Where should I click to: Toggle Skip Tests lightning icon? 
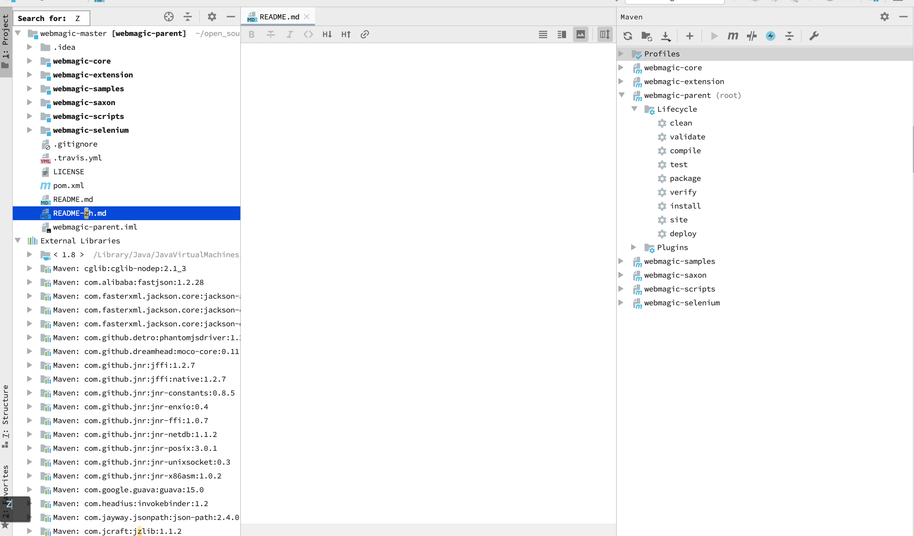coord(770,36)
